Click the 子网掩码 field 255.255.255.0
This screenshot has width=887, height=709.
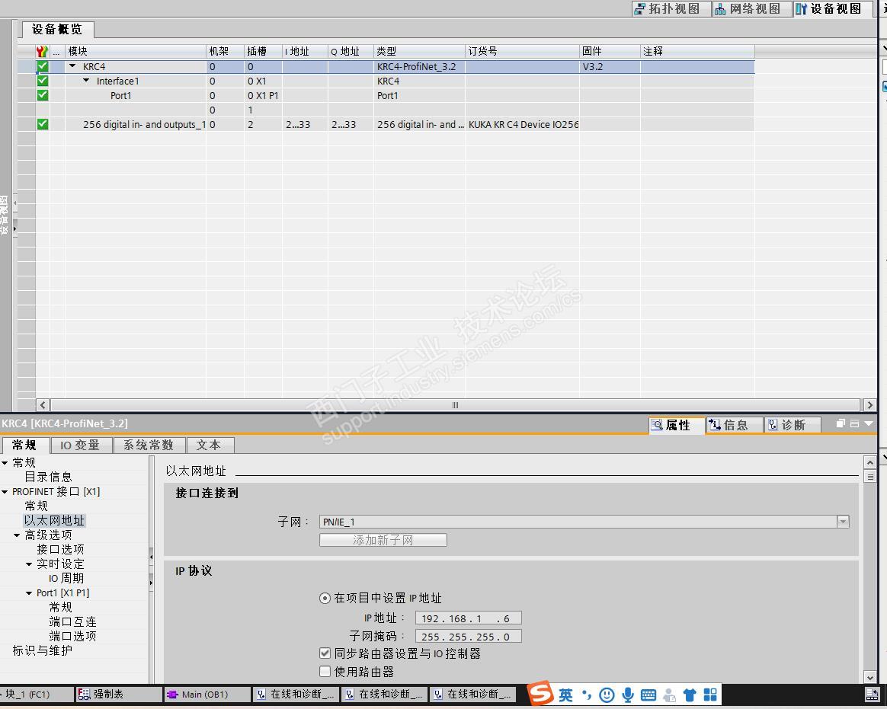tap(469, 637)
